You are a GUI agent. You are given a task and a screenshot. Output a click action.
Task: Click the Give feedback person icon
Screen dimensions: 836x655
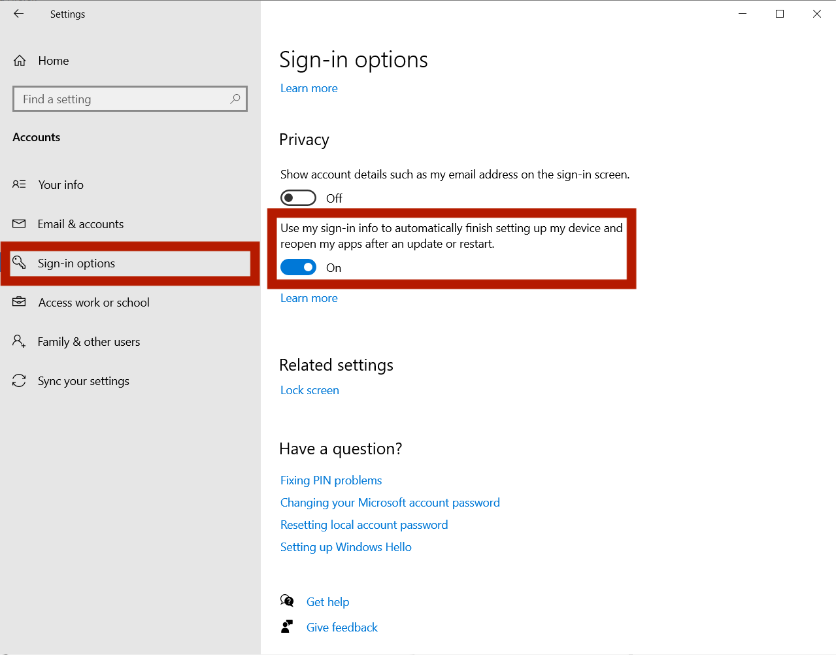(x=287, y=627)
